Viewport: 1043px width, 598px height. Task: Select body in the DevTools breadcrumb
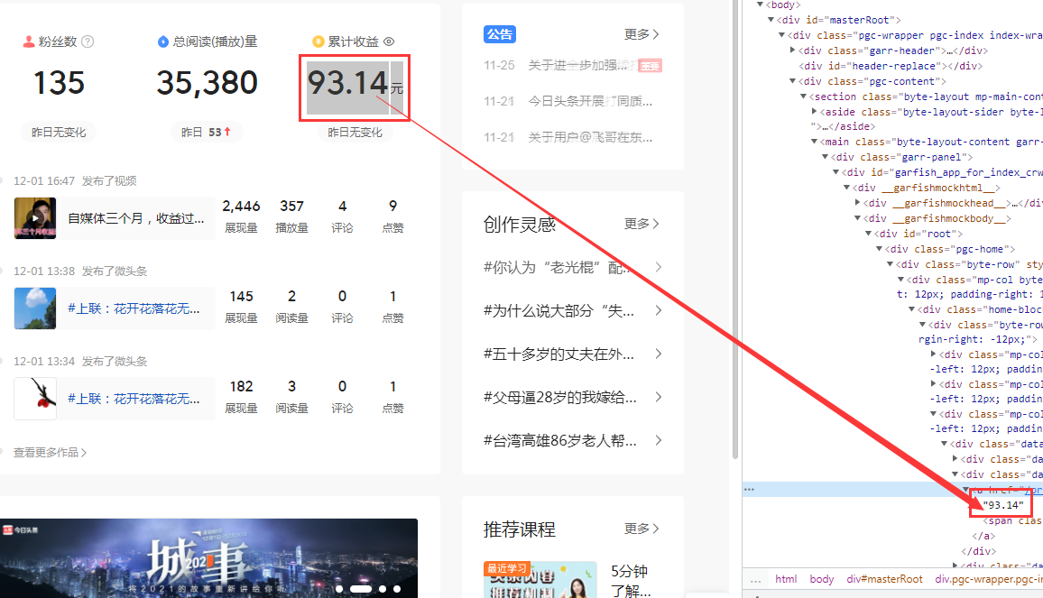click(x=821, y=579)
